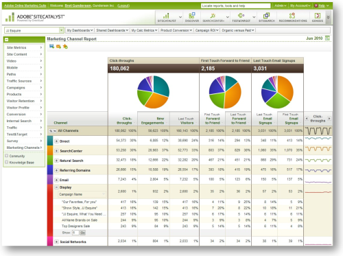Open the SiteCatalyst dropdown arrow
The height and width of the screenshot is (256, 343).
[x=180, y=17]
